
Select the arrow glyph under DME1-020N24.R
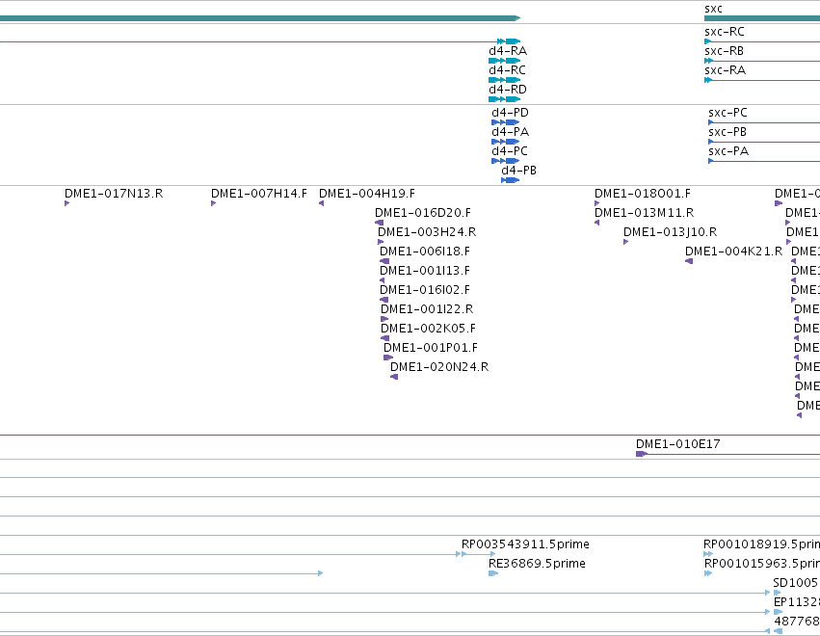coord(394,377)
